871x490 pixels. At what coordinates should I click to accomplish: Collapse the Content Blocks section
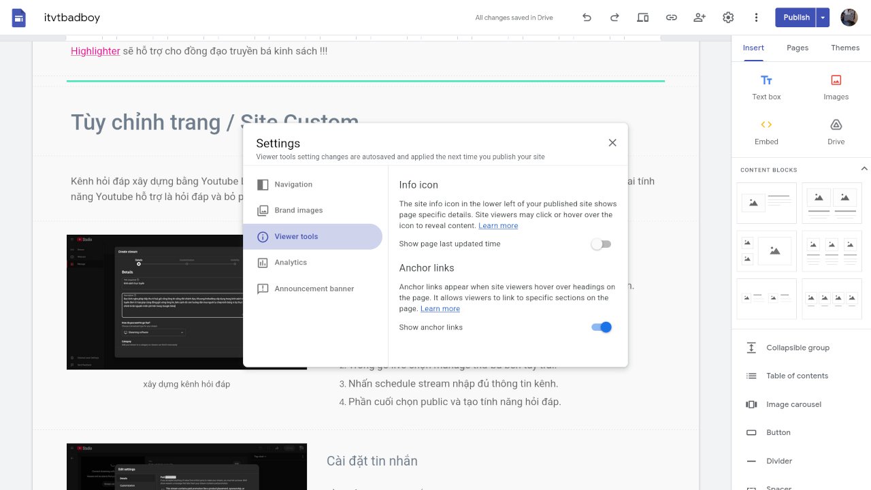[864, 169]
